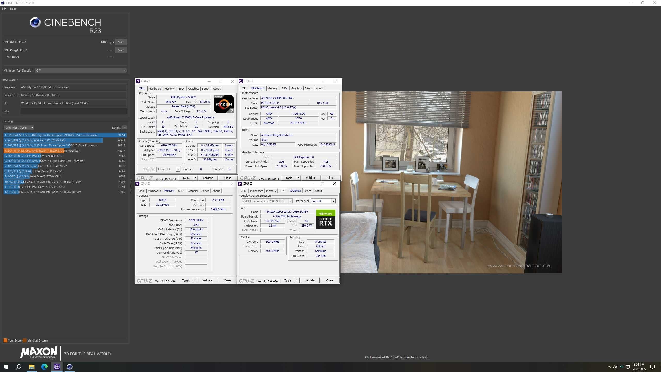Screen dimensions: 661x372
Task: Open CPU tab in Mainboard window
Action: click(x=244, y=88)
